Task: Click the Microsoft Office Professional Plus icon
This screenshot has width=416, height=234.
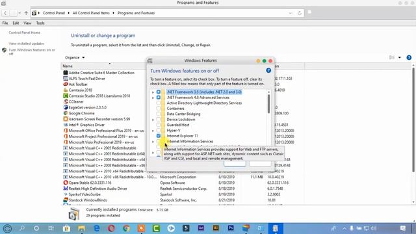Action: 66,131
